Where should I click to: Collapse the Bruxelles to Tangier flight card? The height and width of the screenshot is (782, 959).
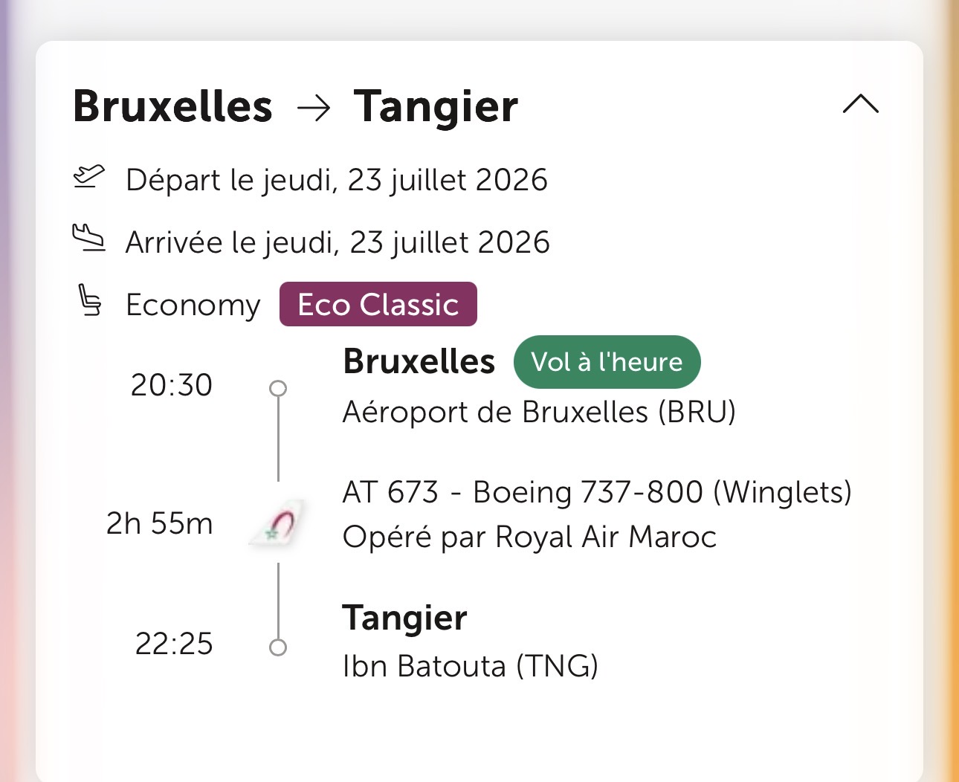click(860, 104)
